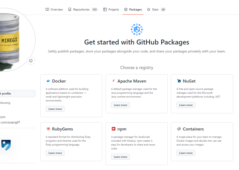Click Learn more under Apache Maven
The width and height of the screenshot is (239, 170).
pyautogui.click(x=120, y=105)
